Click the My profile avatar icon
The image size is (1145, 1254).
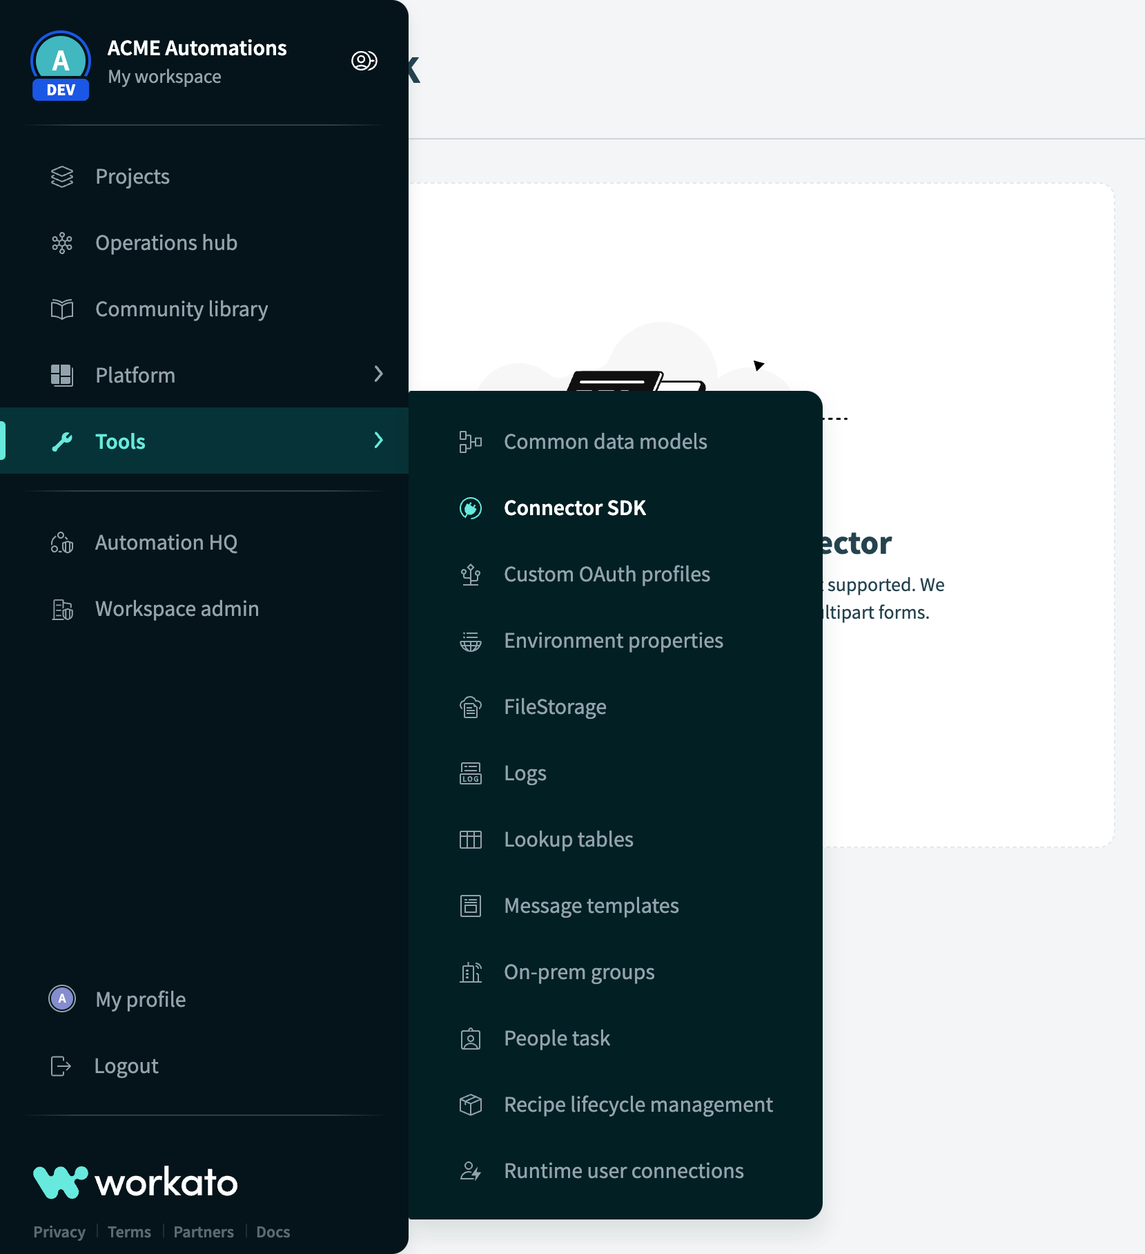click(62, 999)
